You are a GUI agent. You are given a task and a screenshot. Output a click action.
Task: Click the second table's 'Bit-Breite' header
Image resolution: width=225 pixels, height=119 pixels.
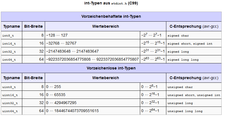point(33,78)
